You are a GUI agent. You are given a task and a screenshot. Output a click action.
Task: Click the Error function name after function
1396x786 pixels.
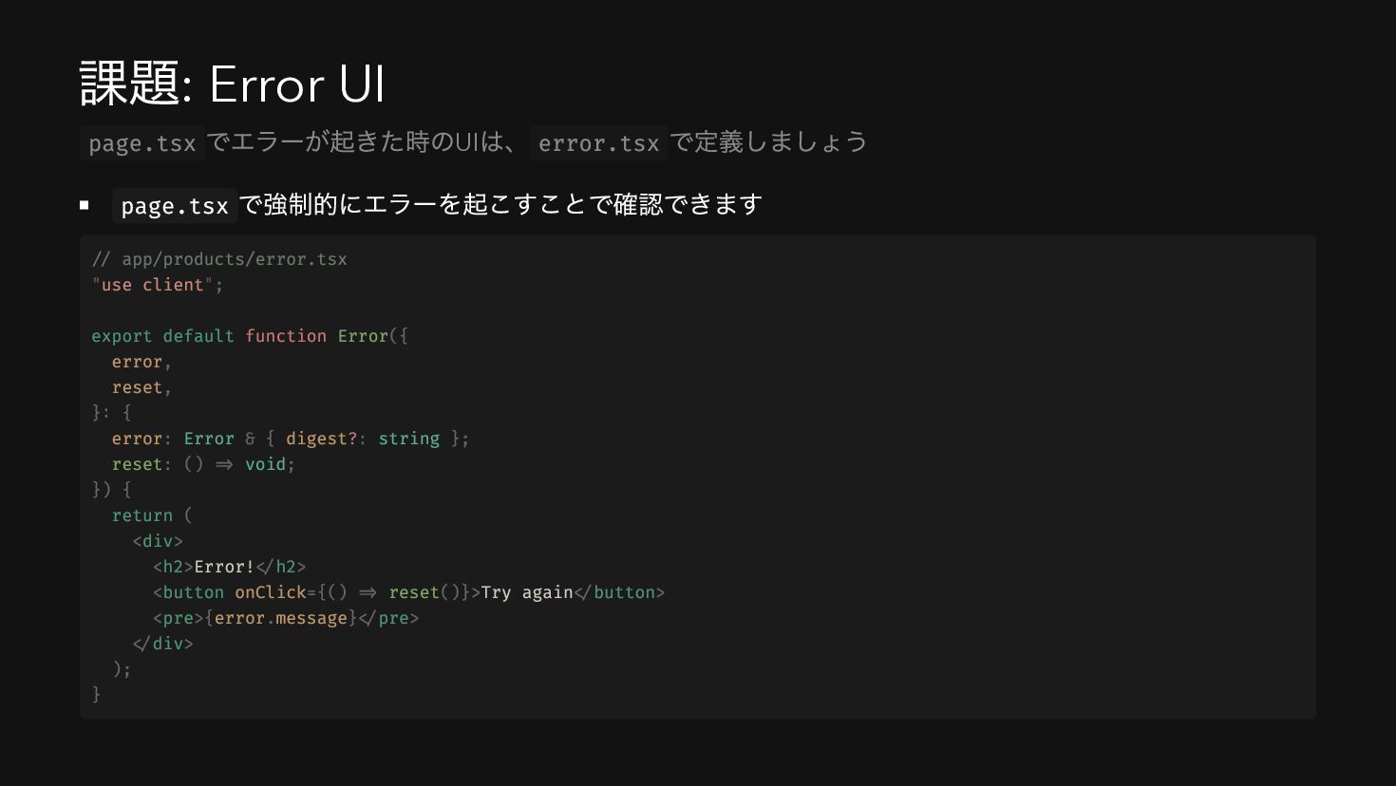363,336
